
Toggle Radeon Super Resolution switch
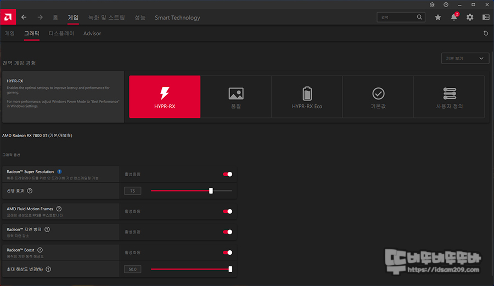pyautogui.click(x=227, y=174)
